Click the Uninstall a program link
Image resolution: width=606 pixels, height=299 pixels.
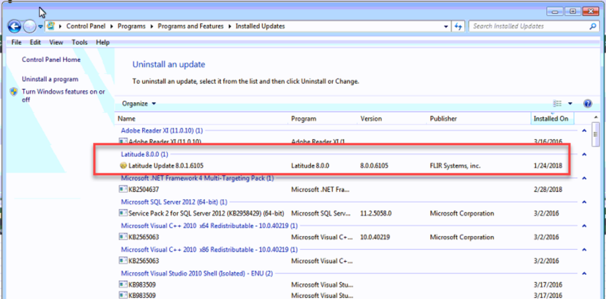click(50, 79)
